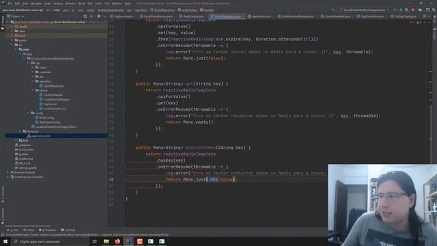This screenshot has height=246, width=437.
Task: Click the orange app icon on the taskbar
Action: (139, 241)
